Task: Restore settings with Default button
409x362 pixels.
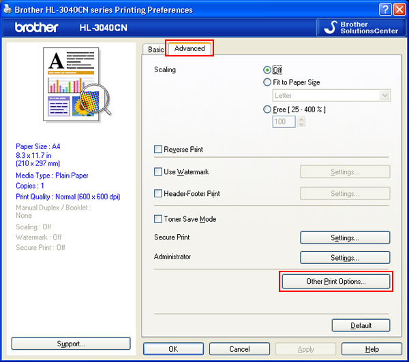Action: 361,325
